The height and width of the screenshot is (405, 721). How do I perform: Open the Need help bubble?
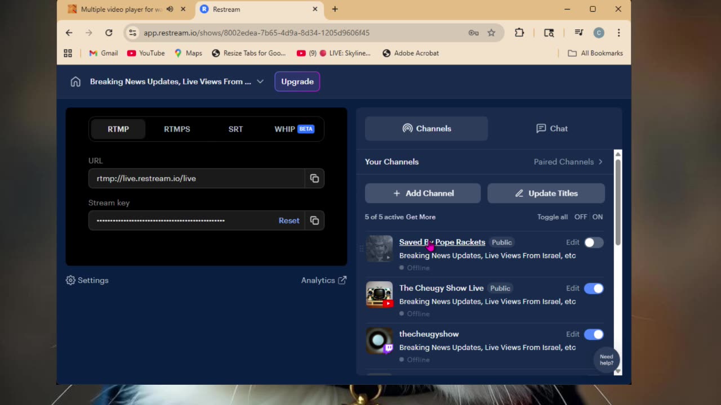tap(607, 359)
